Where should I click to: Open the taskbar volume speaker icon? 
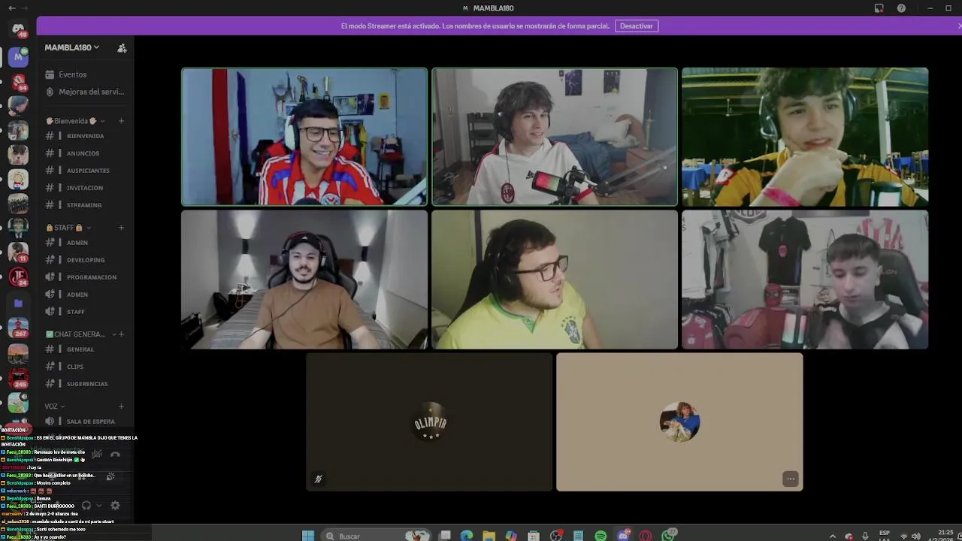point(916,536)
